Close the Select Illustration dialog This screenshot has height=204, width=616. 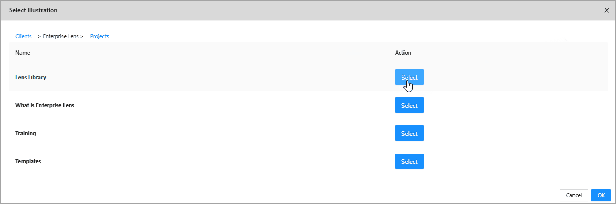(x=607, y=10)
